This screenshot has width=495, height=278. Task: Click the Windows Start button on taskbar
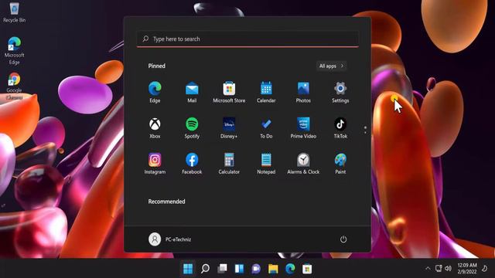click(188, 269)
